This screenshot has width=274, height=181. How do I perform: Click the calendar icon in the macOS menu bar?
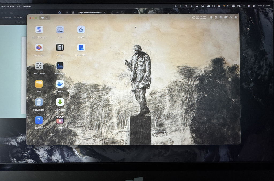coord(219,6)
